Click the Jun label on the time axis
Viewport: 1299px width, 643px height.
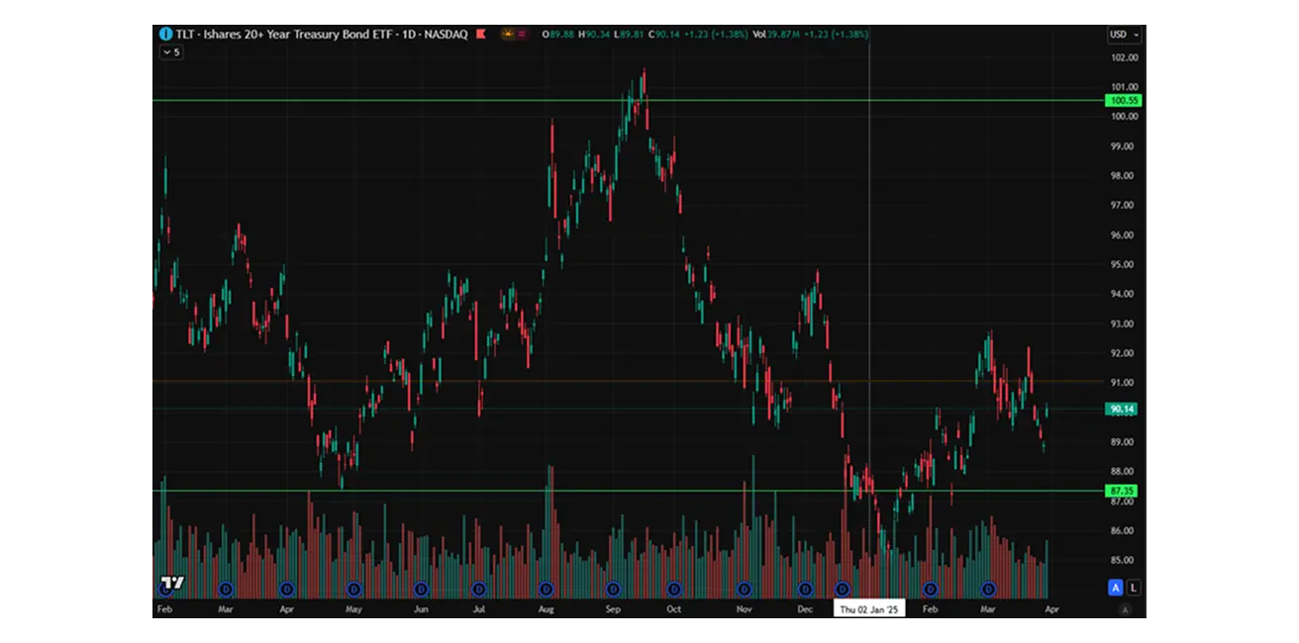[421, 610]
